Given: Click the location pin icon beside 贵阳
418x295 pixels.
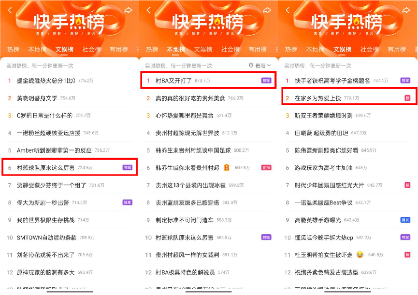Looking at the screenshot, I should click(x=251, y=65).
